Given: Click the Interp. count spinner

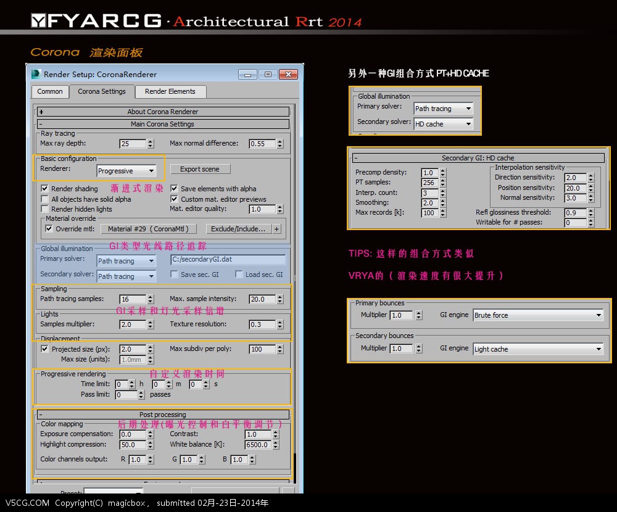Looking at the screenshot, I should pyautogui.click(x=442, y=193).
